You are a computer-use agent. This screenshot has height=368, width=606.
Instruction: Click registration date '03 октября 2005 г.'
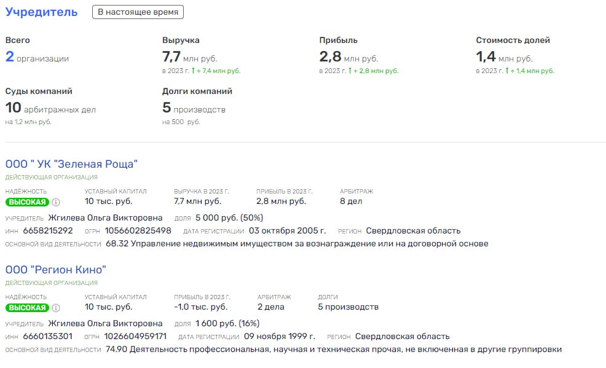pos(288,230)
